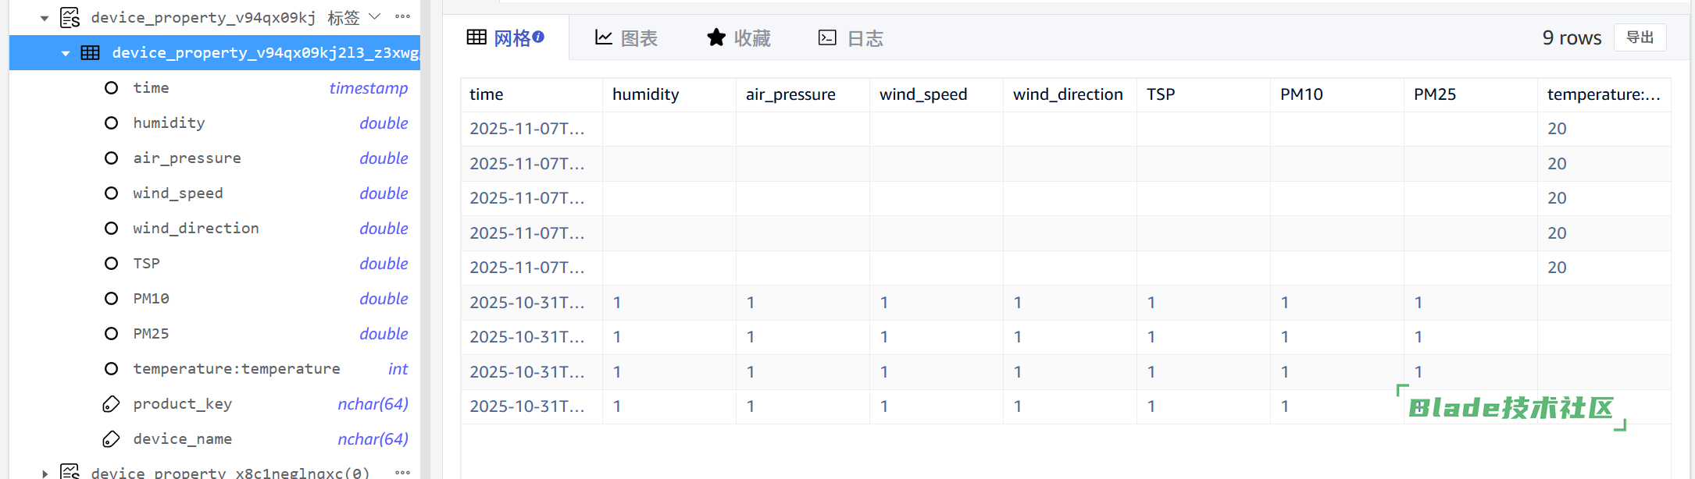Click the star icon for 收藏
The width and height of the screenshot is (1695, 479).
[716, 37]
